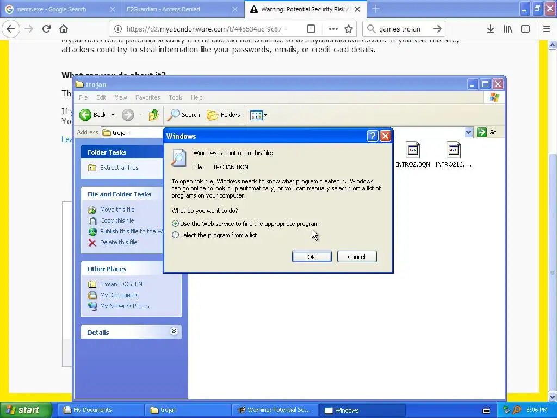Close the Windows cannot open dialog
The width and height of the screenshot is (557, 418).
tap(386, 136)
